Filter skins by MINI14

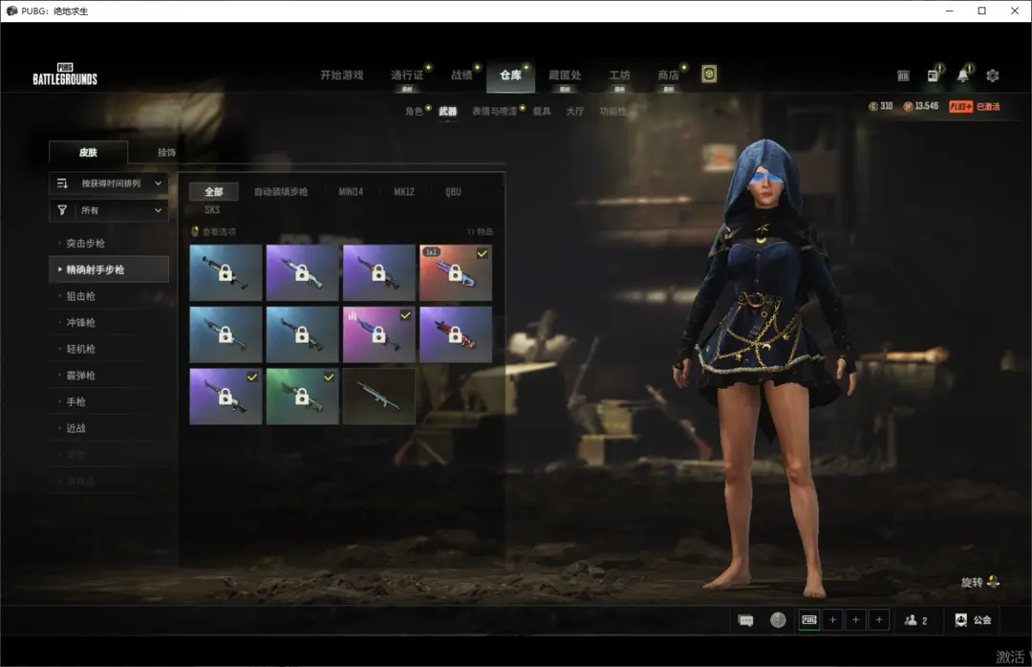[x=351, y=192]
